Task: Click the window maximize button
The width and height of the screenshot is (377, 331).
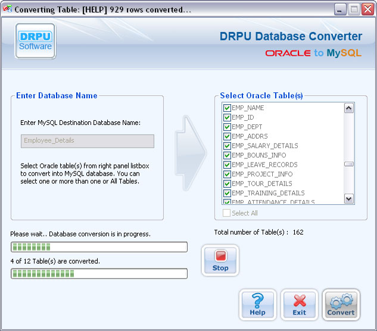Action: [x=354, y=10]
